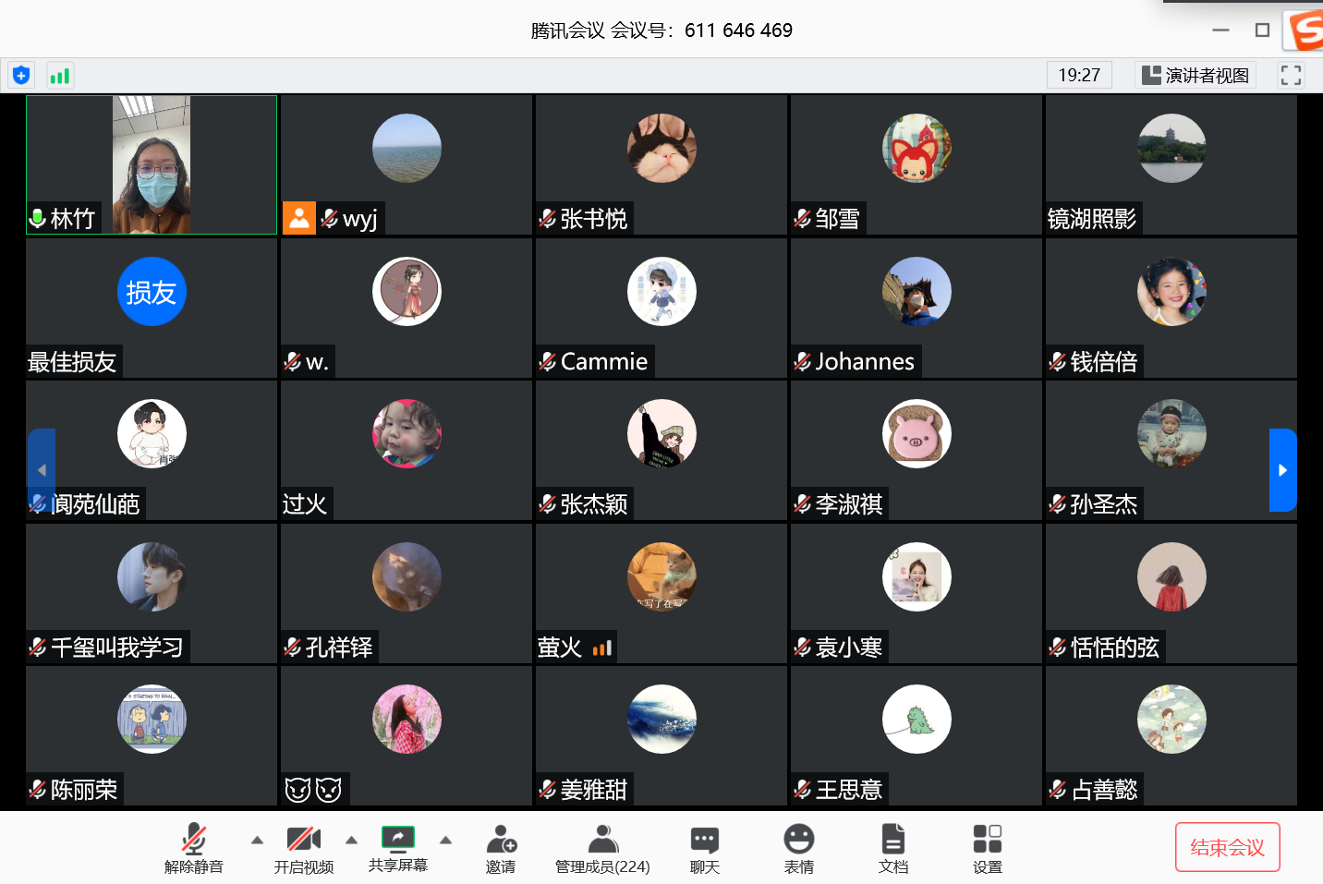
Task: Select 林竹's video thumbnail
Action: point(152,164)
